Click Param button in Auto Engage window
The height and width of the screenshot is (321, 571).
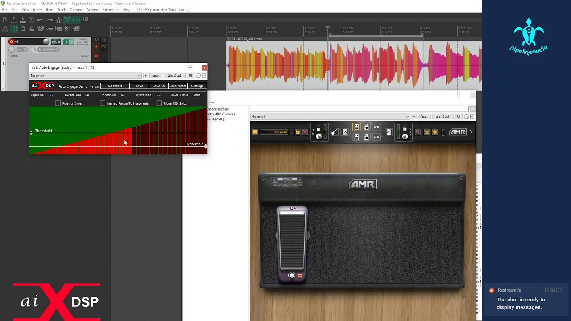[x=156, y=76]
